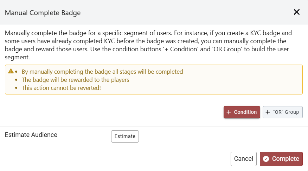The height and width of the screenshot is (171, 308).
Task: Click the "Manual Complete Badge" dialog title
Action: coord(43,13)
